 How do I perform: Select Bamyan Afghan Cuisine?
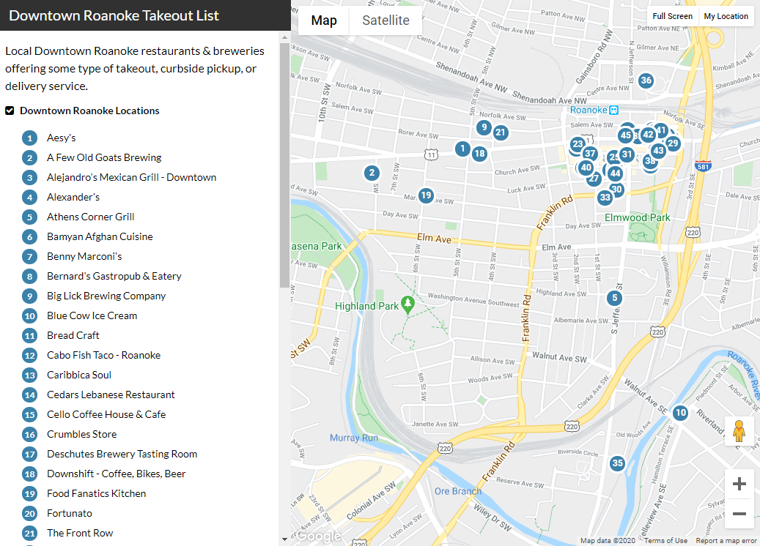[100, 236]
